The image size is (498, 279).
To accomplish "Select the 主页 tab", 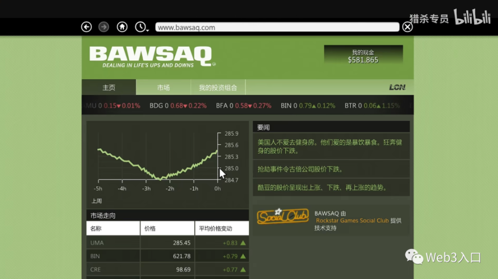I will pos(109,88).
